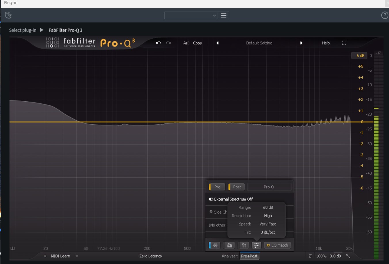Click Select plug-in label
This screenshot has width=389, height=264.
pyautogui.click(x=23, y=30)
